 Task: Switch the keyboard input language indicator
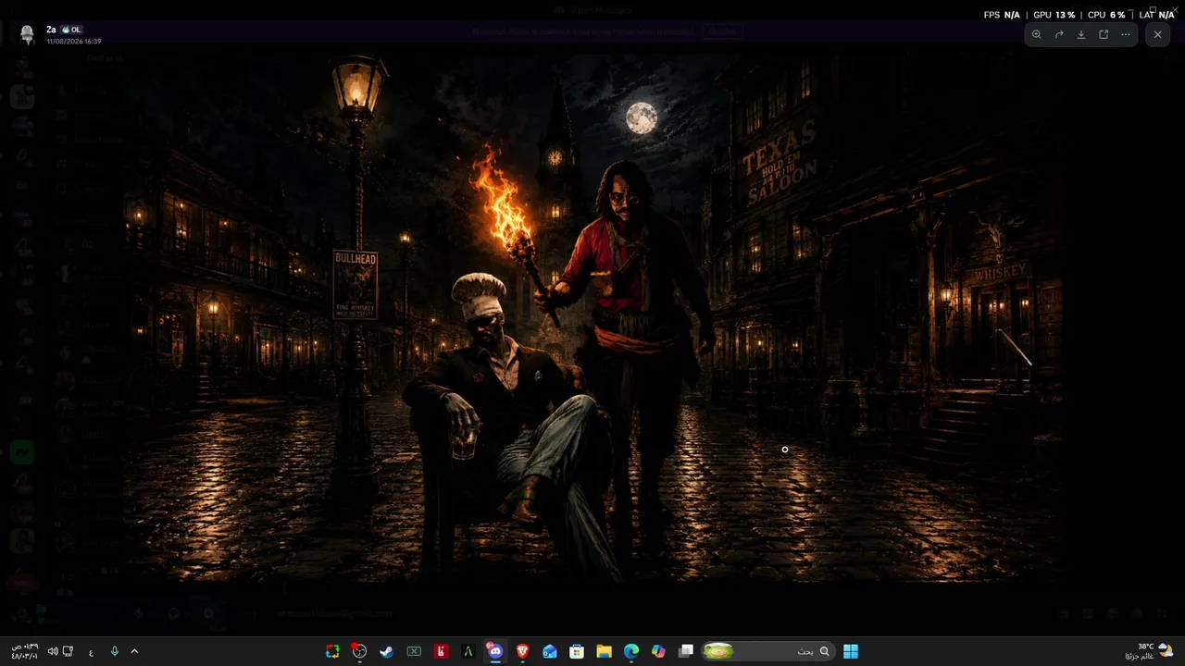click(91, 651)
